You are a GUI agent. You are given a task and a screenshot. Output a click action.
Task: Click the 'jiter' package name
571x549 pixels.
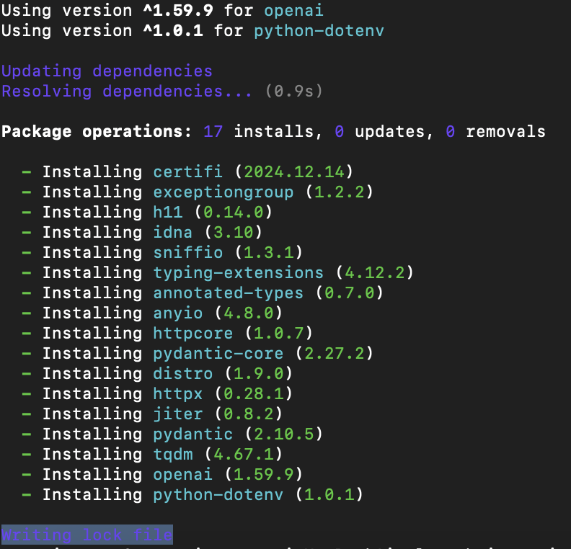click(x=177, y=414)
